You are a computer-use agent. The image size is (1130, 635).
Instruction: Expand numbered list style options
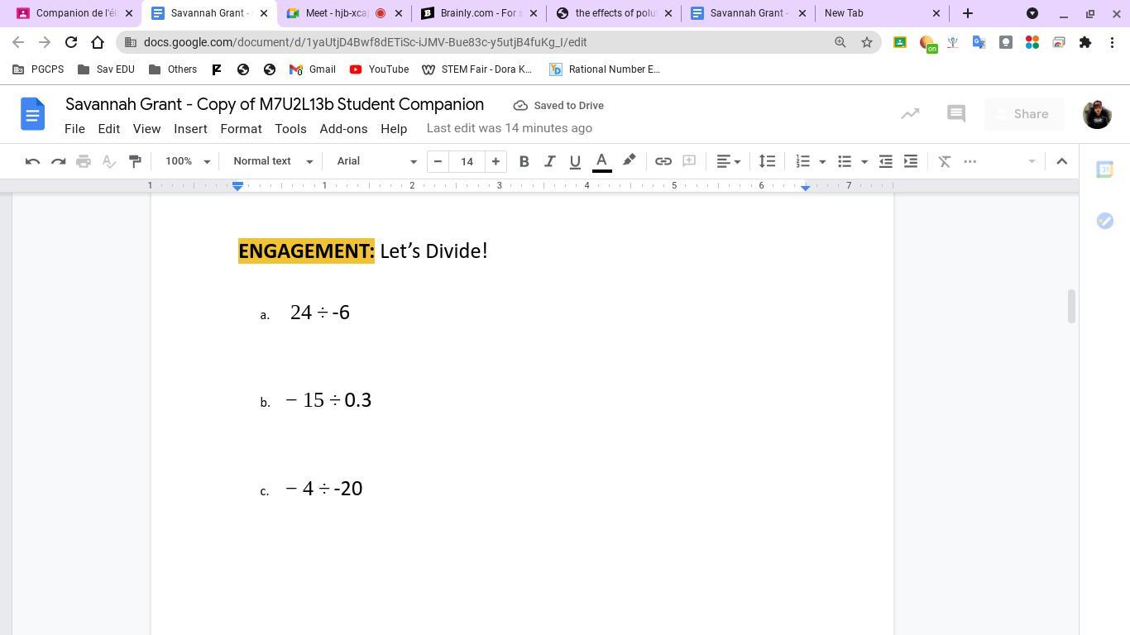[x=822, y=161]
